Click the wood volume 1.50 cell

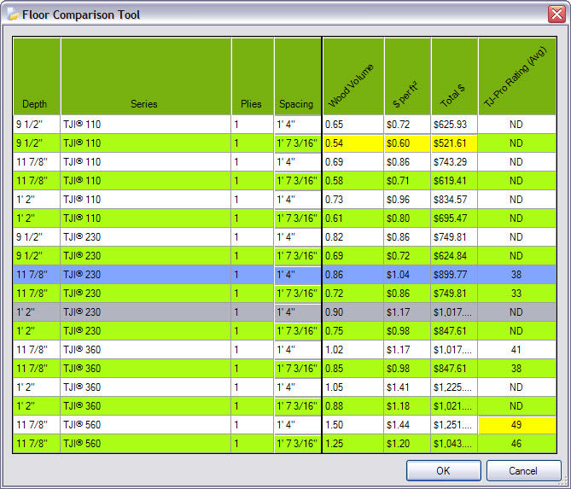(353, 425)
